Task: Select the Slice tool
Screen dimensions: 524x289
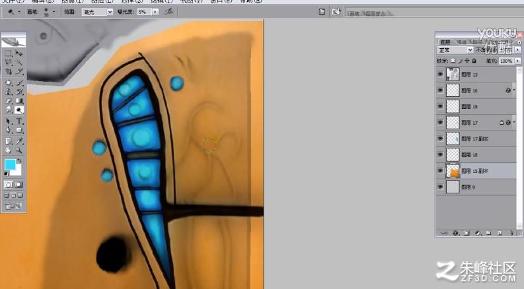Action: point(19,71)
